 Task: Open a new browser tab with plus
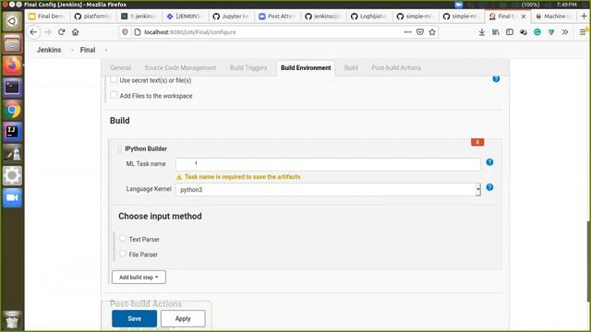[x=584, y=17]
